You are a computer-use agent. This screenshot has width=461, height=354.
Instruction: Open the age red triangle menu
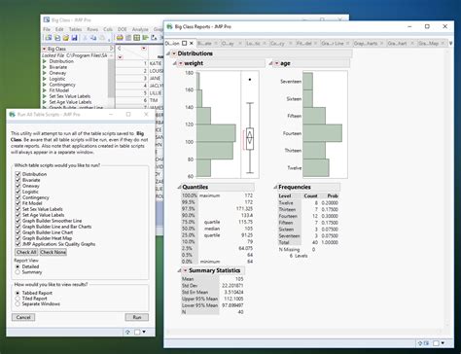coord(276,63)
